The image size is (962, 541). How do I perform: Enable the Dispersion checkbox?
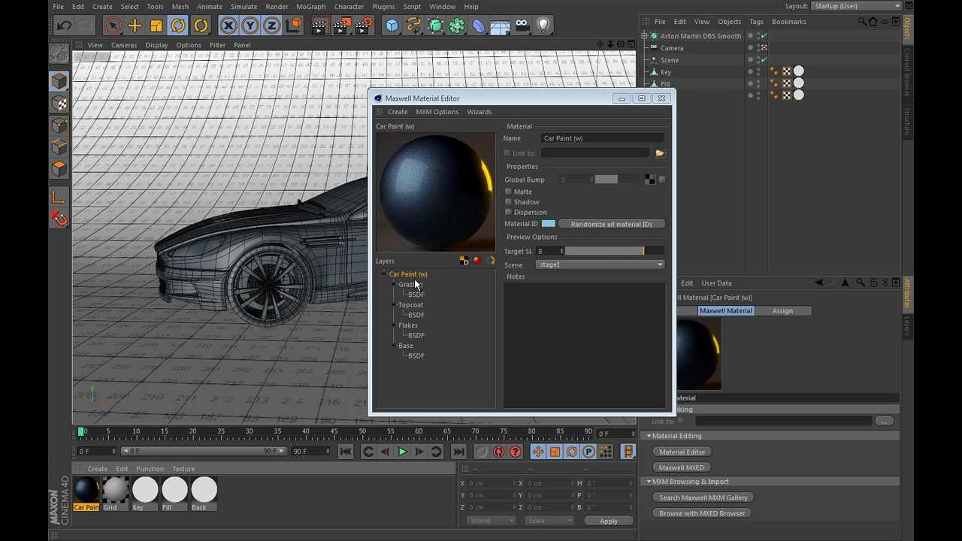coord(508,213)
